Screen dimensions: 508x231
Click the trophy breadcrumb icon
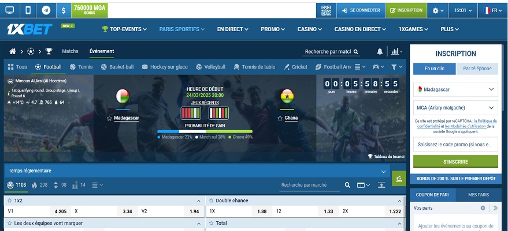(x=49, y=51)
